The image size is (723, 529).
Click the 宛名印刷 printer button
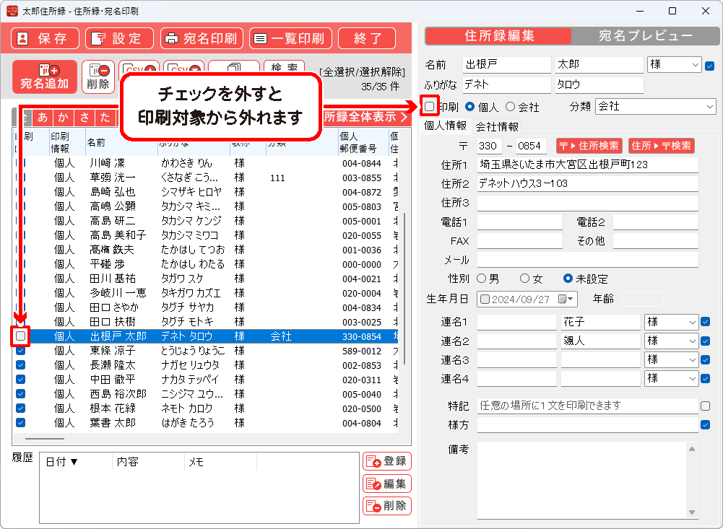click(x=202, y=38)
